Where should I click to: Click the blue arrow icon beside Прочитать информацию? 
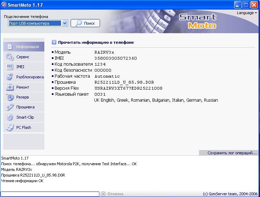click(54, 42)
